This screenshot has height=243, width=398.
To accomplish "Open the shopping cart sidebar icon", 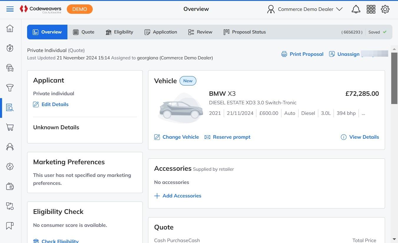I will tap(10, 127).
